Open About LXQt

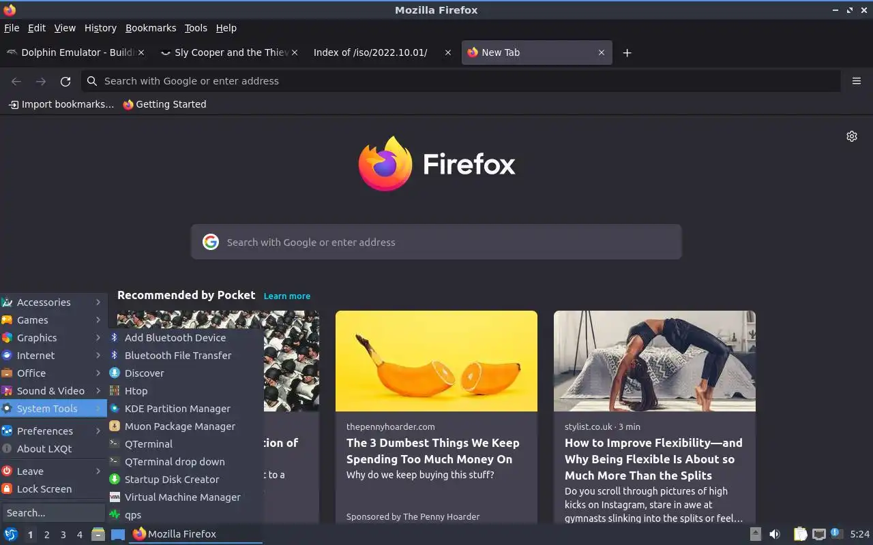pyautogui.click(x=53, y=449)
